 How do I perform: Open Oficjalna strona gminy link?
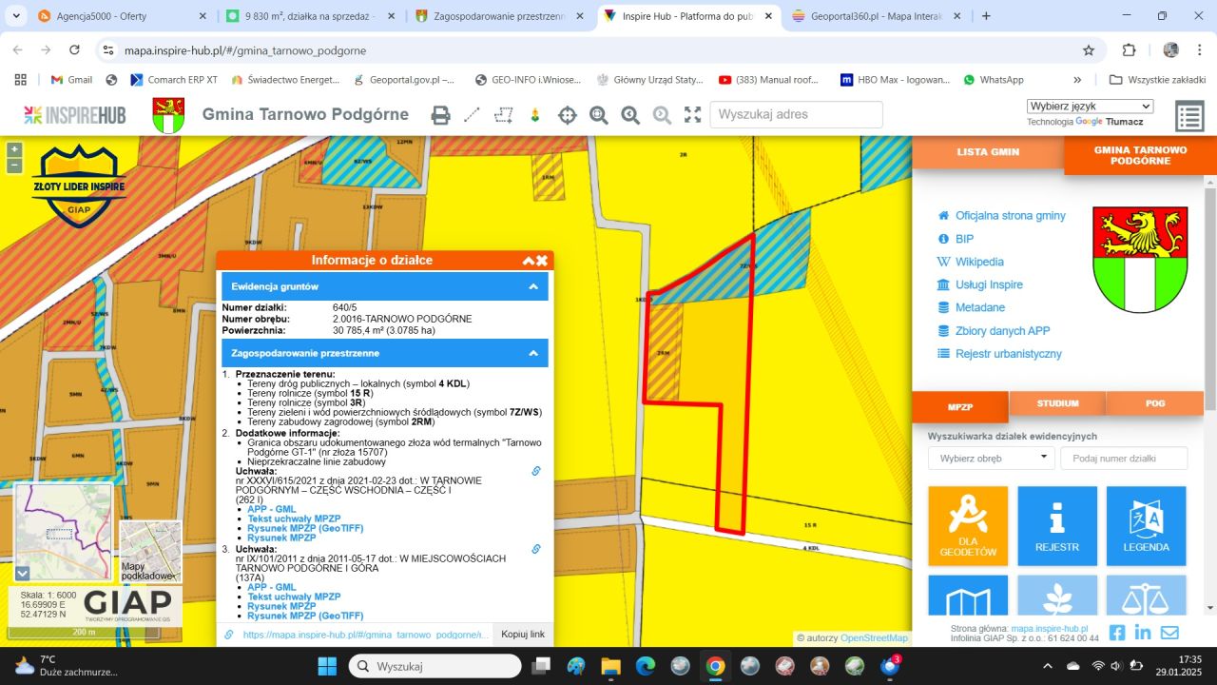point(1010,216)
